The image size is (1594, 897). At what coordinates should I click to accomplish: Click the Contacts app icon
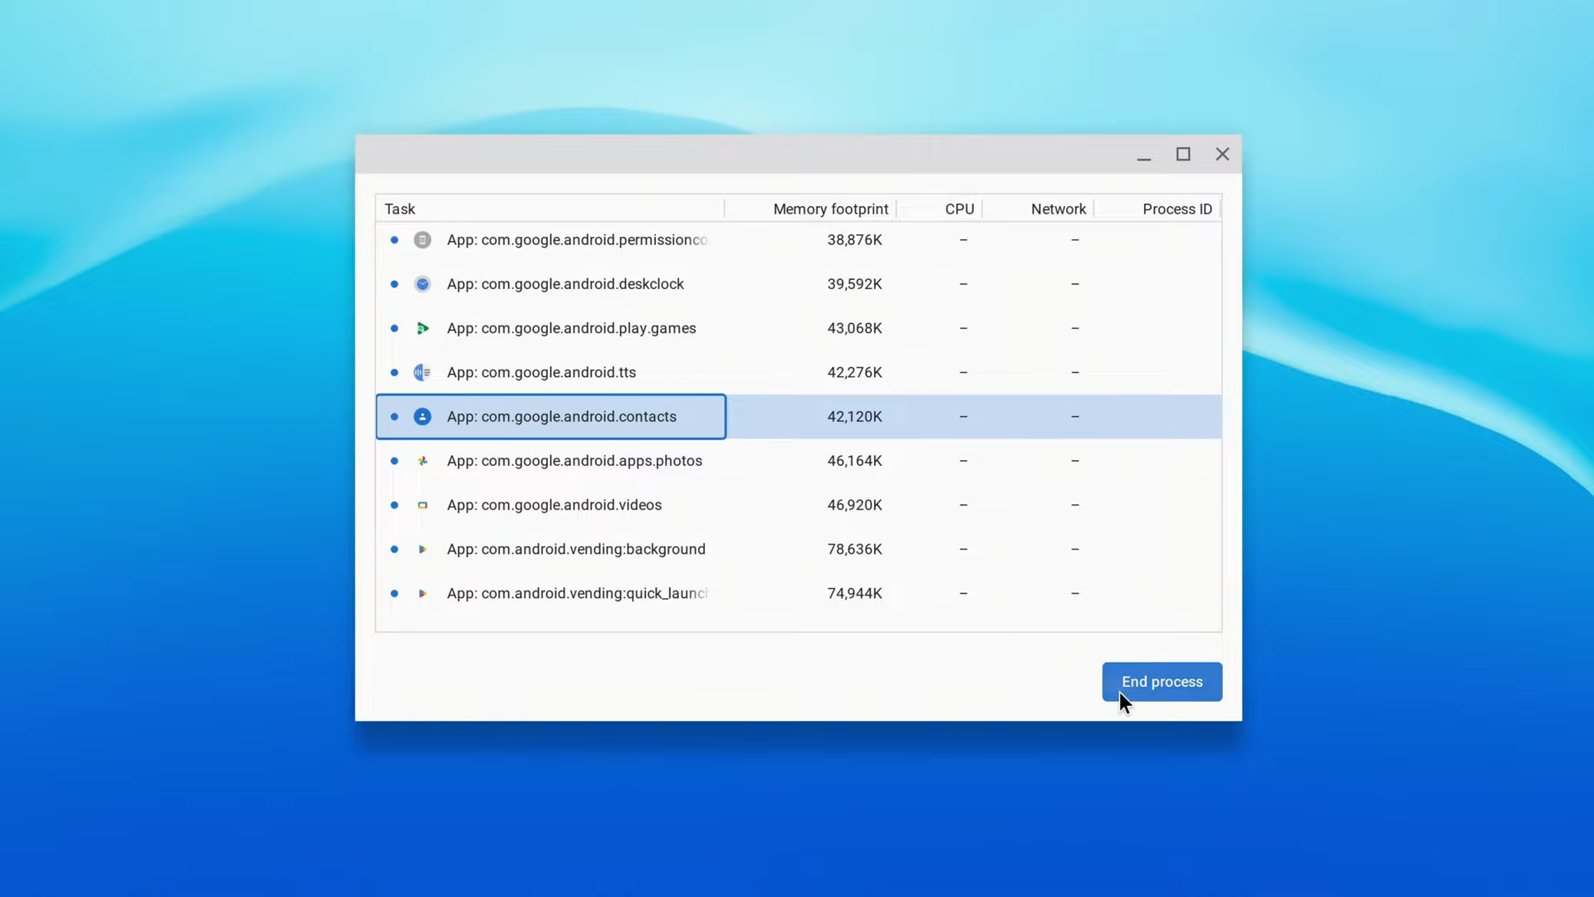[423, 416]
